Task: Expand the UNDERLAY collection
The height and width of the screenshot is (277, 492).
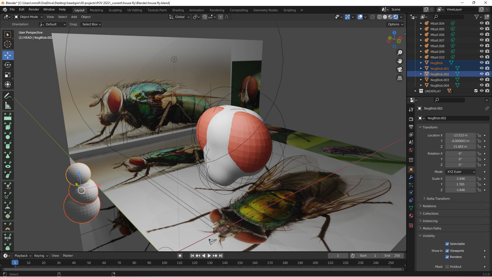Action: 415,91
